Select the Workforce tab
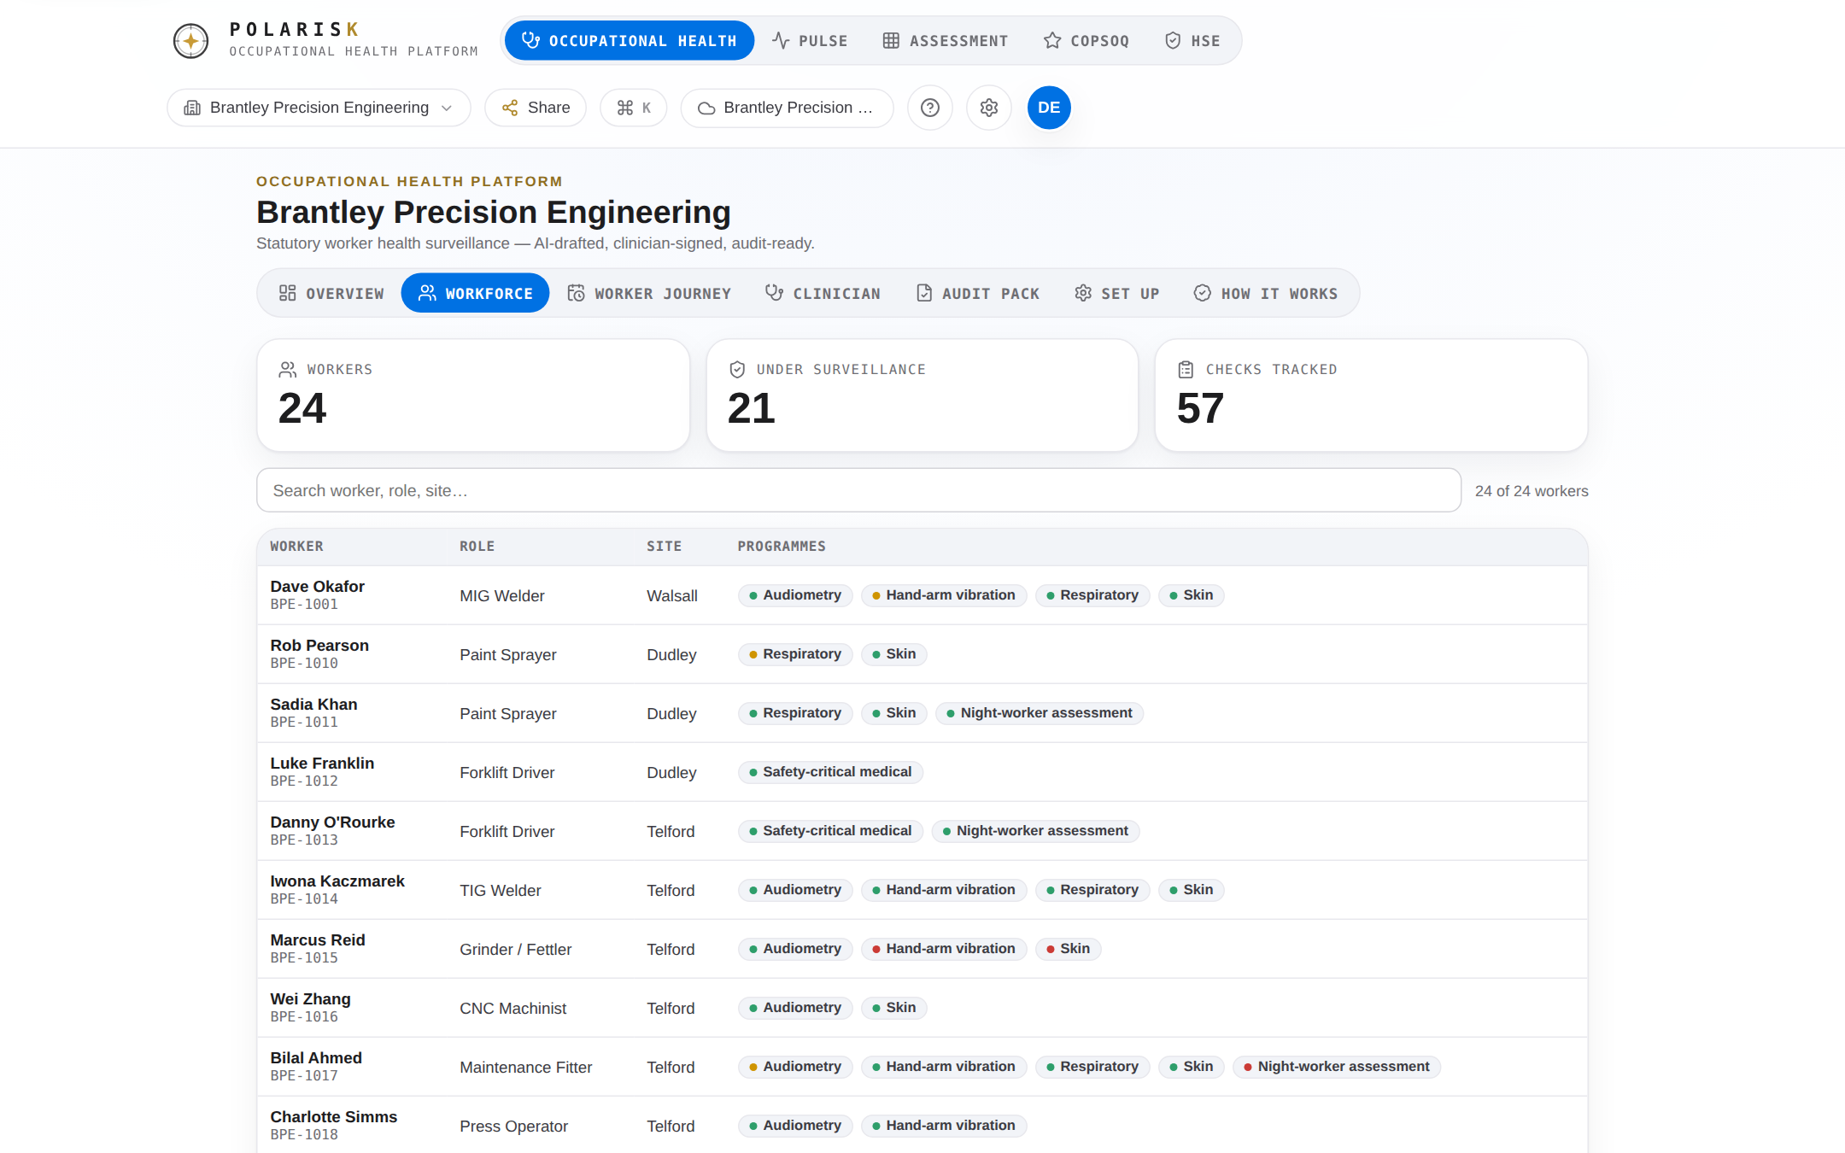This screenshot has width=1845, height=1153. (475, 293)
